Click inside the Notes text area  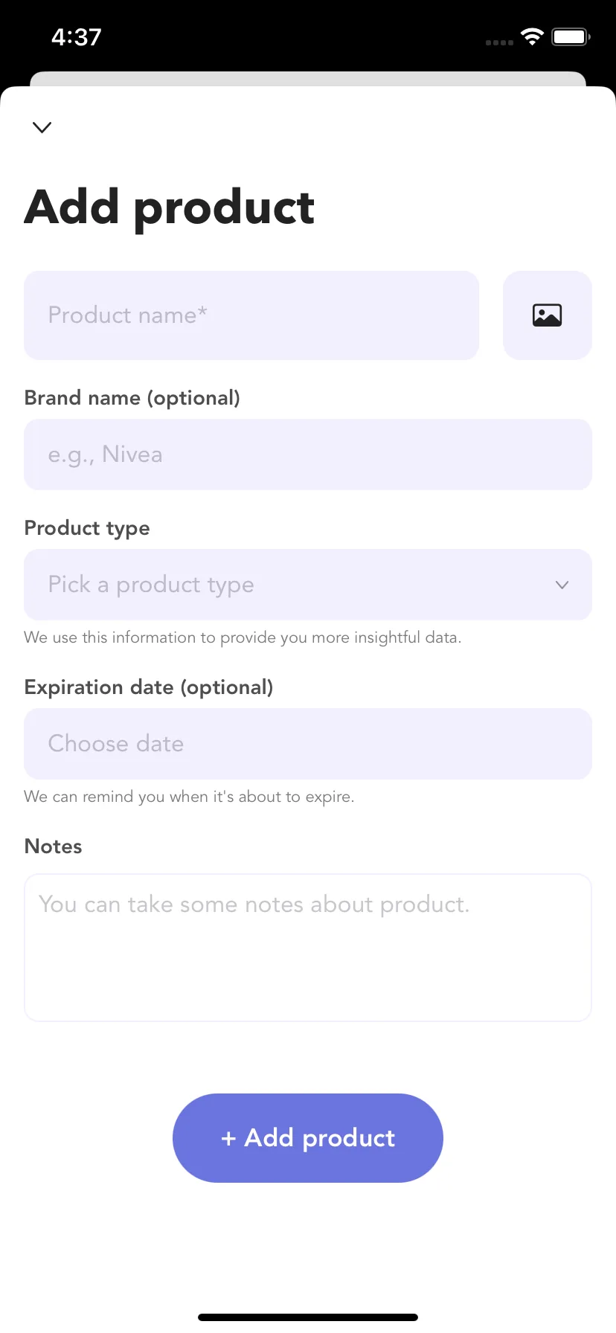[308, 948]
